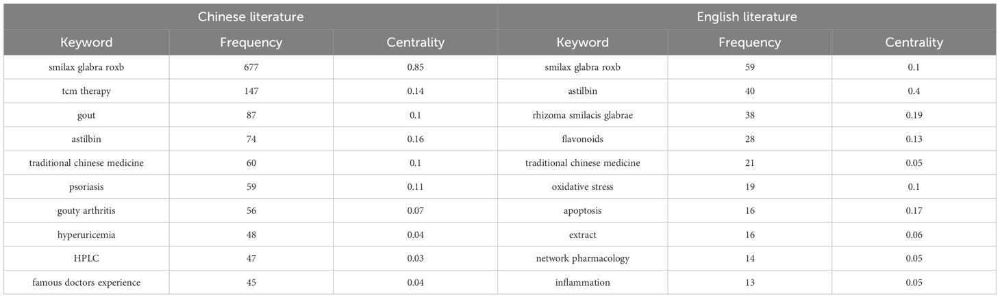Click the frequency value 147
This screenshot has width=1000, height=298.
[251, 90]
